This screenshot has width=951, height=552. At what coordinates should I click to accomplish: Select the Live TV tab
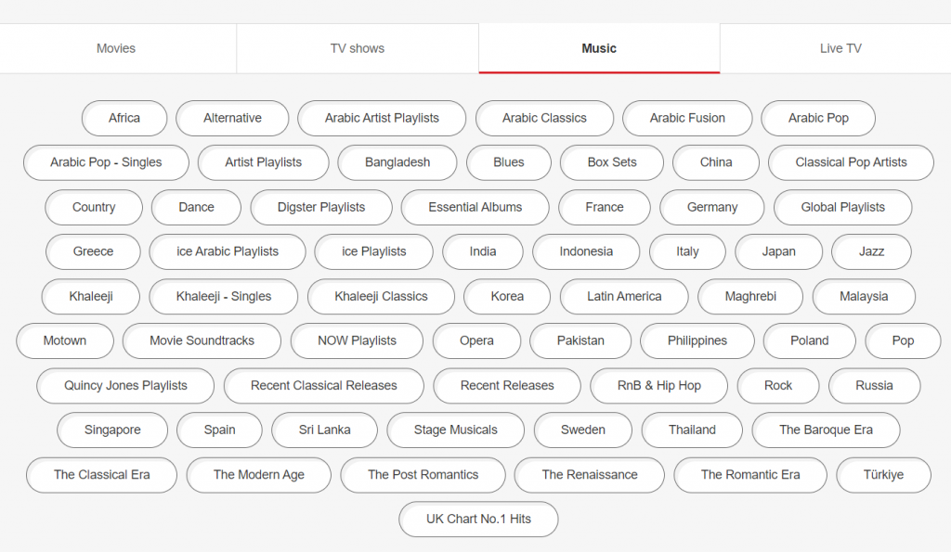pos(840,48)
